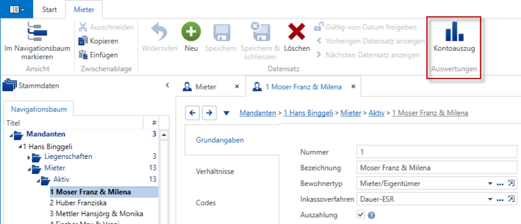521x224 pixels.
Task: Collapse the Stammdaten side panel
Action: (x=167, y=86)
